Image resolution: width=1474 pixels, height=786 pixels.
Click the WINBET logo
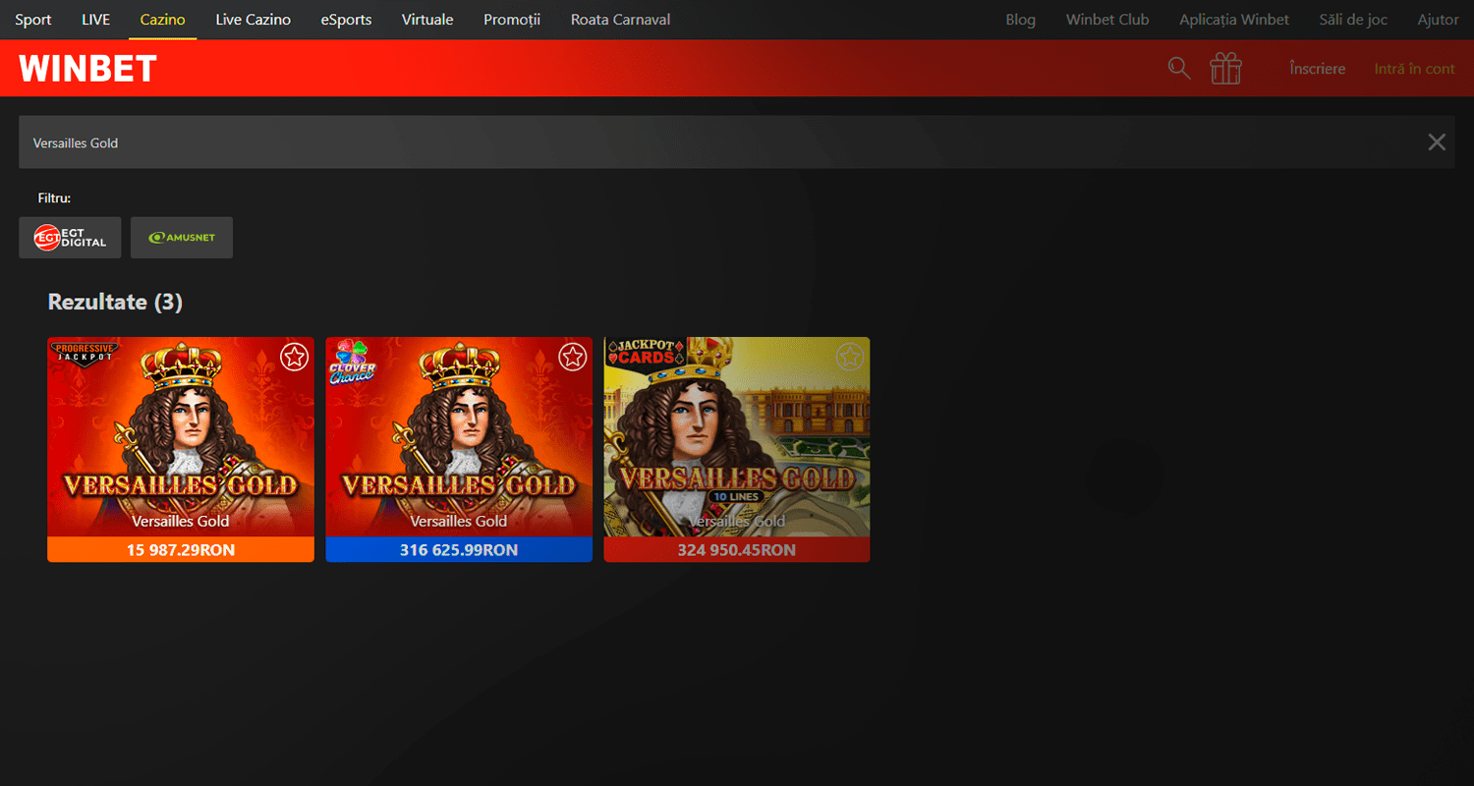click(87, 69)
